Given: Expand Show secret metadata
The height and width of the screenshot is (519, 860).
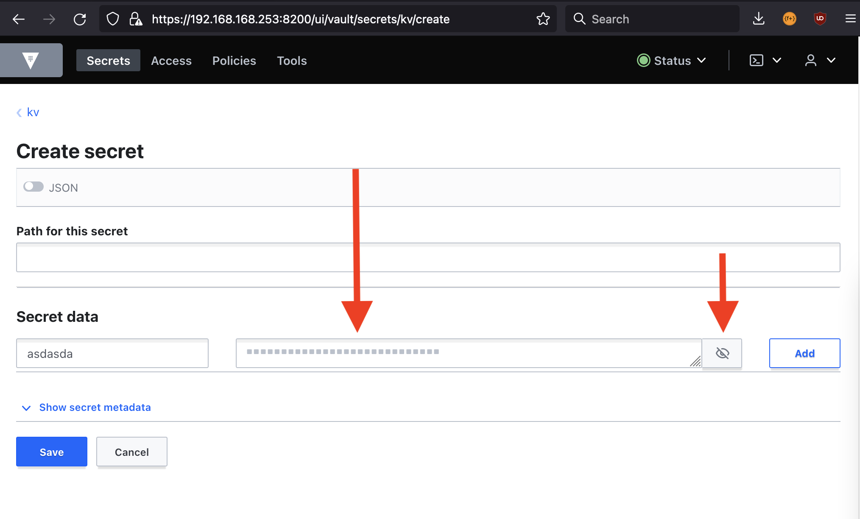Looking at the screenshot, I should pos(95,407).
